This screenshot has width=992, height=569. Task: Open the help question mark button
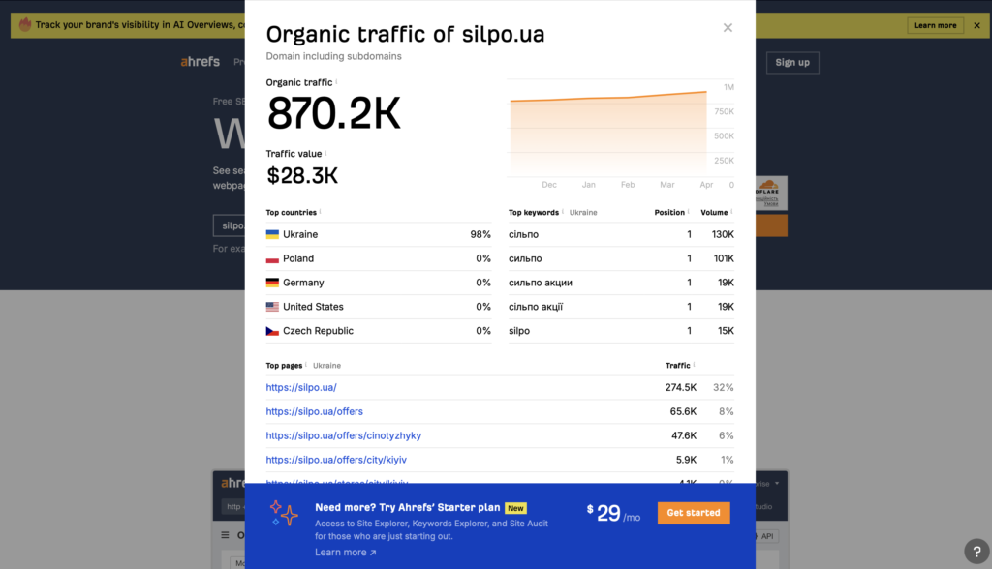[x=976, y=550]
